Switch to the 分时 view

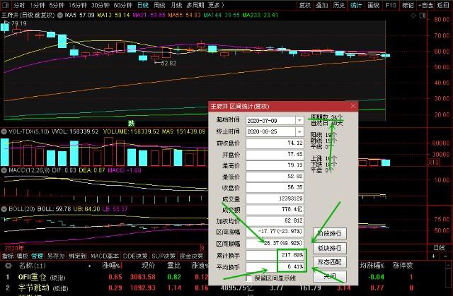pos(19,5)
